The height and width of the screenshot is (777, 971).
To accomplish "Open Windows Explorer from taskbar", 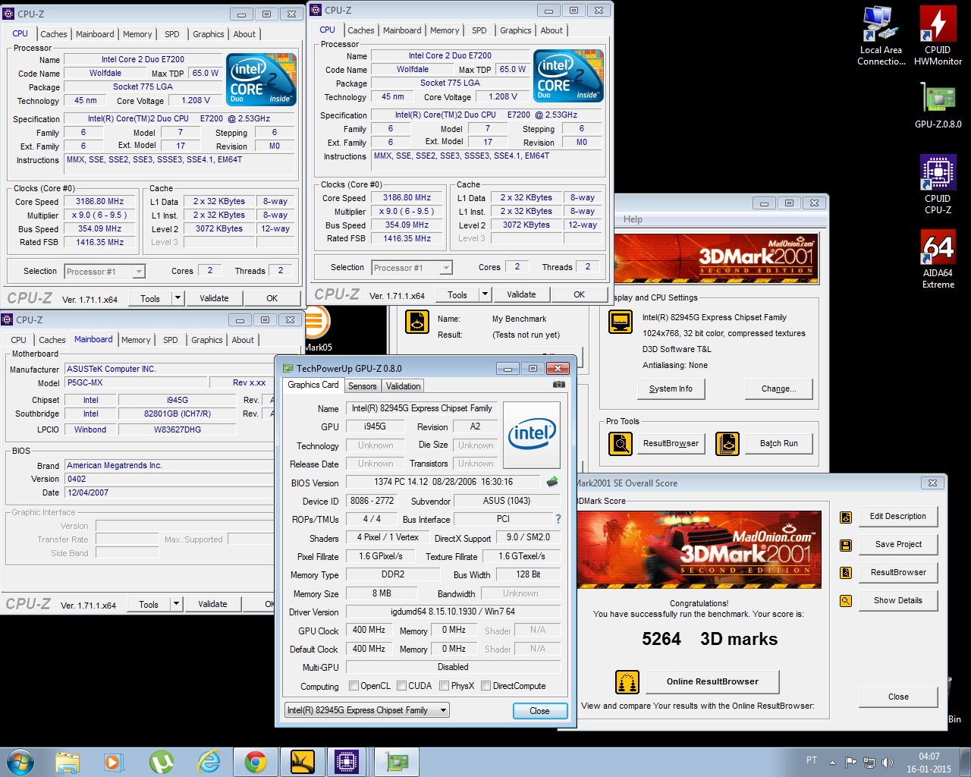I will pos(68,761).
